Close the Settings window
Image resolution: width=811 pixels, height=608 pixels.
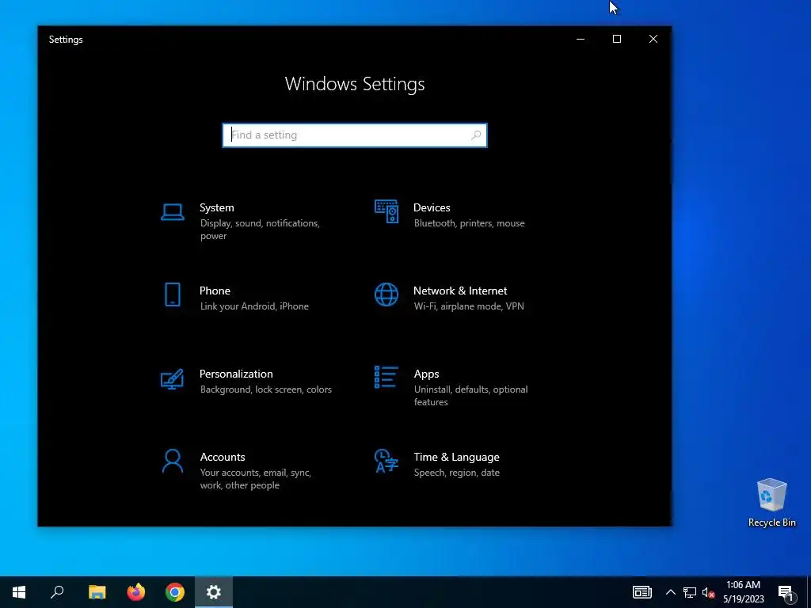653,40
